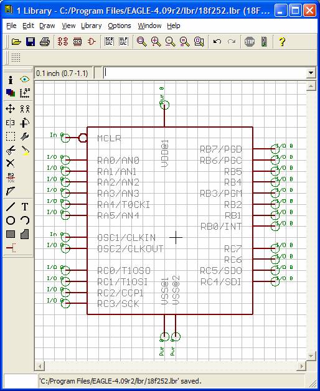Select the Polygon tool
The image size is (320, 391).
[x=25, y=234]
